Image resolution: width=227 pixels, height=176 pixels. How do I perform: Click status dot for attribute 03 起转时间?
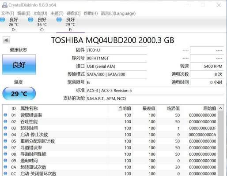point(5,128)
